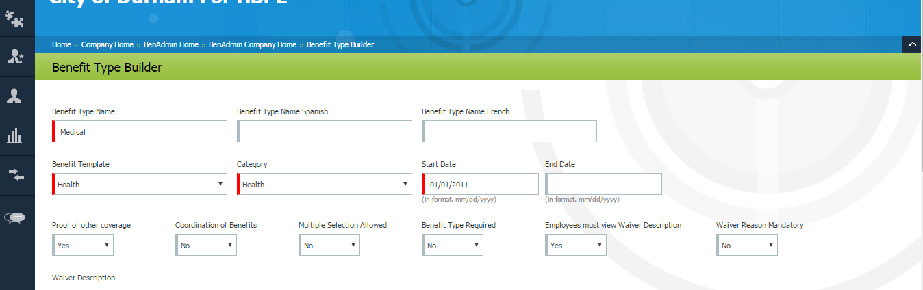Open the bar chart reports icon

(15, 135)
